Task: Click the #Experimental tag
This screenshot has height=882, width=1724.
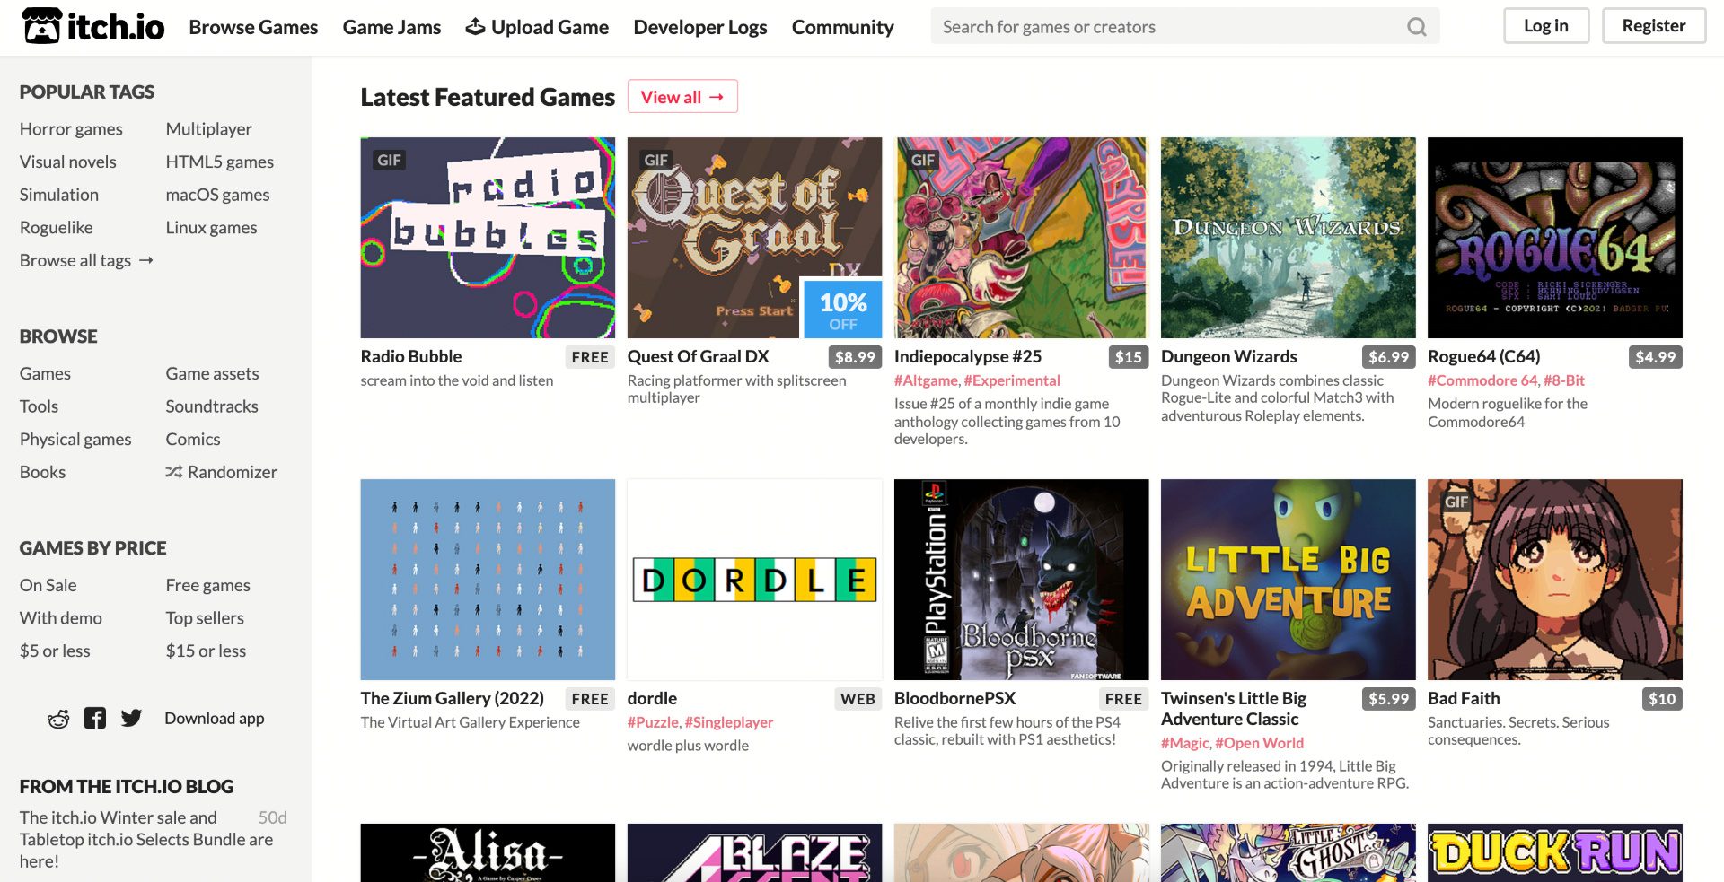Action: (1012, 380)
